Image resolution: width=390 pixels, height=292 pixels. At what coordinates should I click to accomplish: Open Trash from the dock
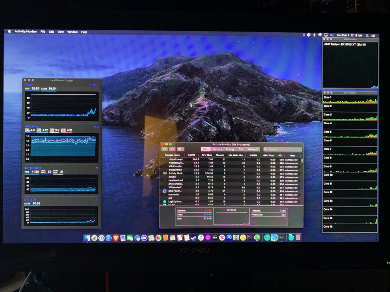pyautogui.click(x=298, y=237)
